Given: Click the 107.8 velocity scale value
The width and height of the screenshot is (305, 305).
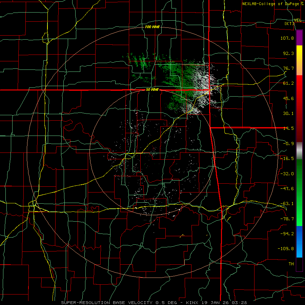Looking at the screenshot, I should [287, 38].
